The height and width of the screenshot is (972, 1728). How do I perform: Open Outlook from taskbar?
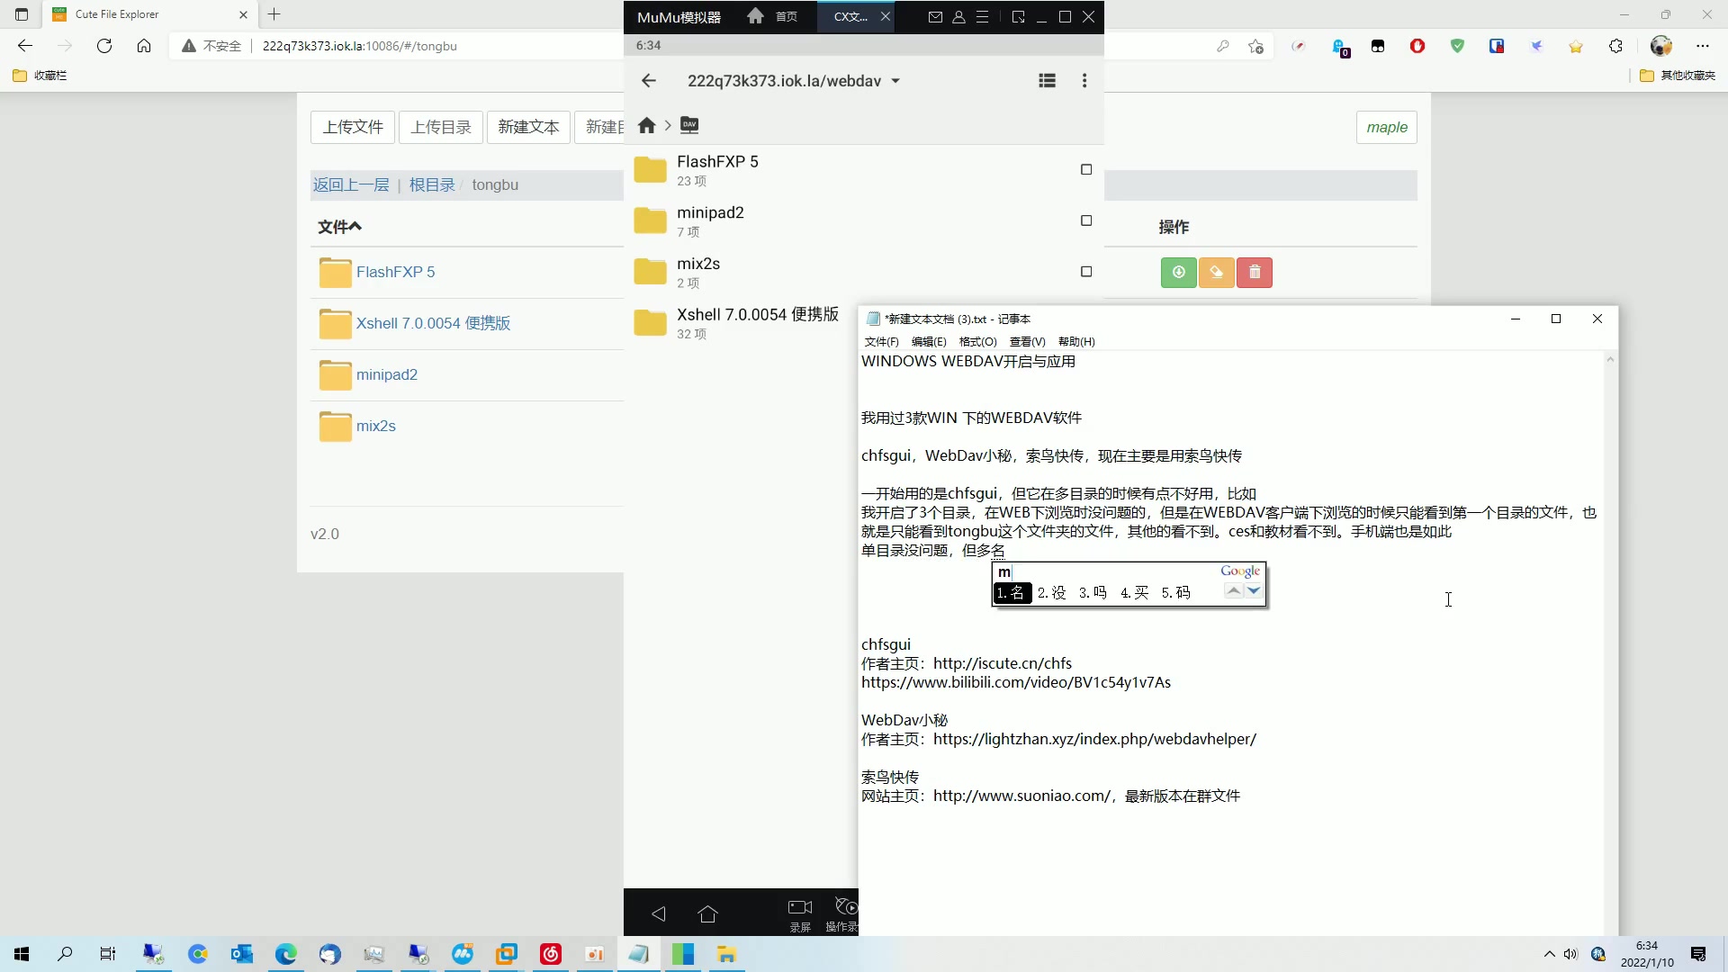242,954
